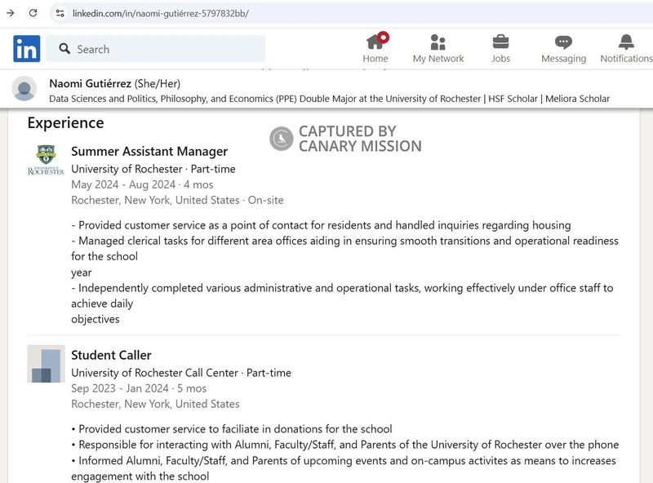Click Rochester, New York · On-site location

pos(177,200)
